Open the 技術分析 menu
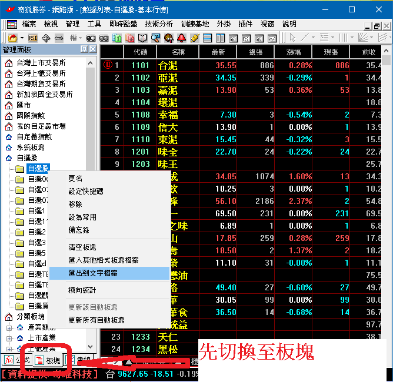This screenshot has height=382, width=393. pyautogui.click(x=159, y=24)
